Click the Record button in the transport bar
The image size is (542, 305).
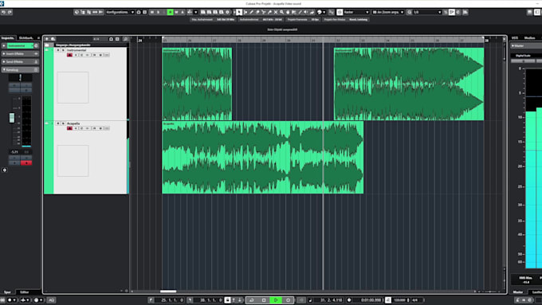(288, 300)
